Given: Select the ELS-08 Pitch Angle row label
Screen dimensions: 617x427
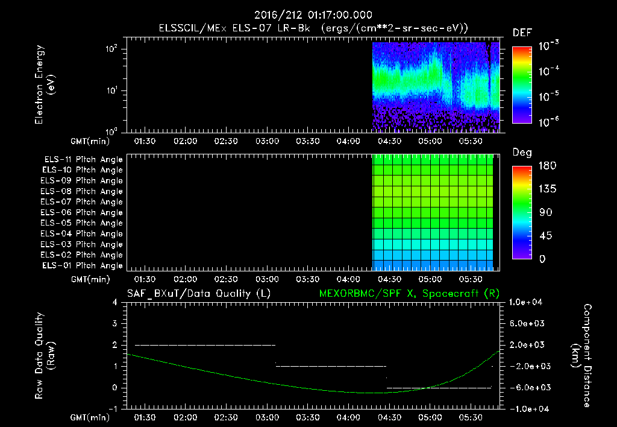Looking at the screenshot, I should (x=81, y=191).
